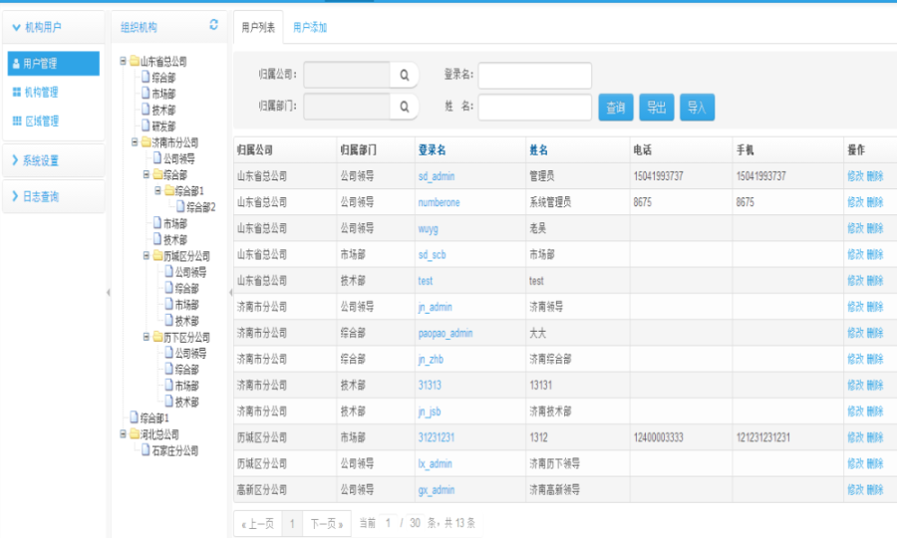Collapse the 历城区分公司 tree node
The image size is (897, 538).
147,256
